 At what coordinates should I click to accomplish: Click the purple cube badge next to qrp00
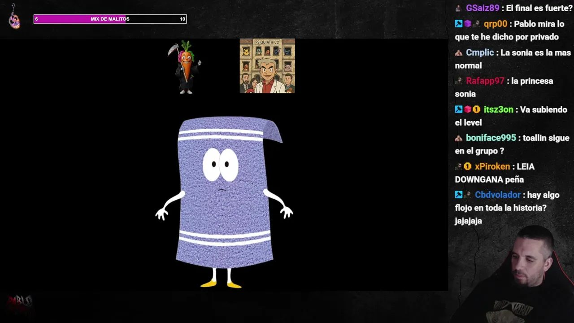point(467,24)
